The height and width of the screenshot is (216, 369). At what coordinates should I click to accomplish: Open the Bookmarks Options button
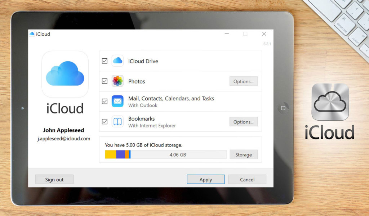tap(243, 122)
